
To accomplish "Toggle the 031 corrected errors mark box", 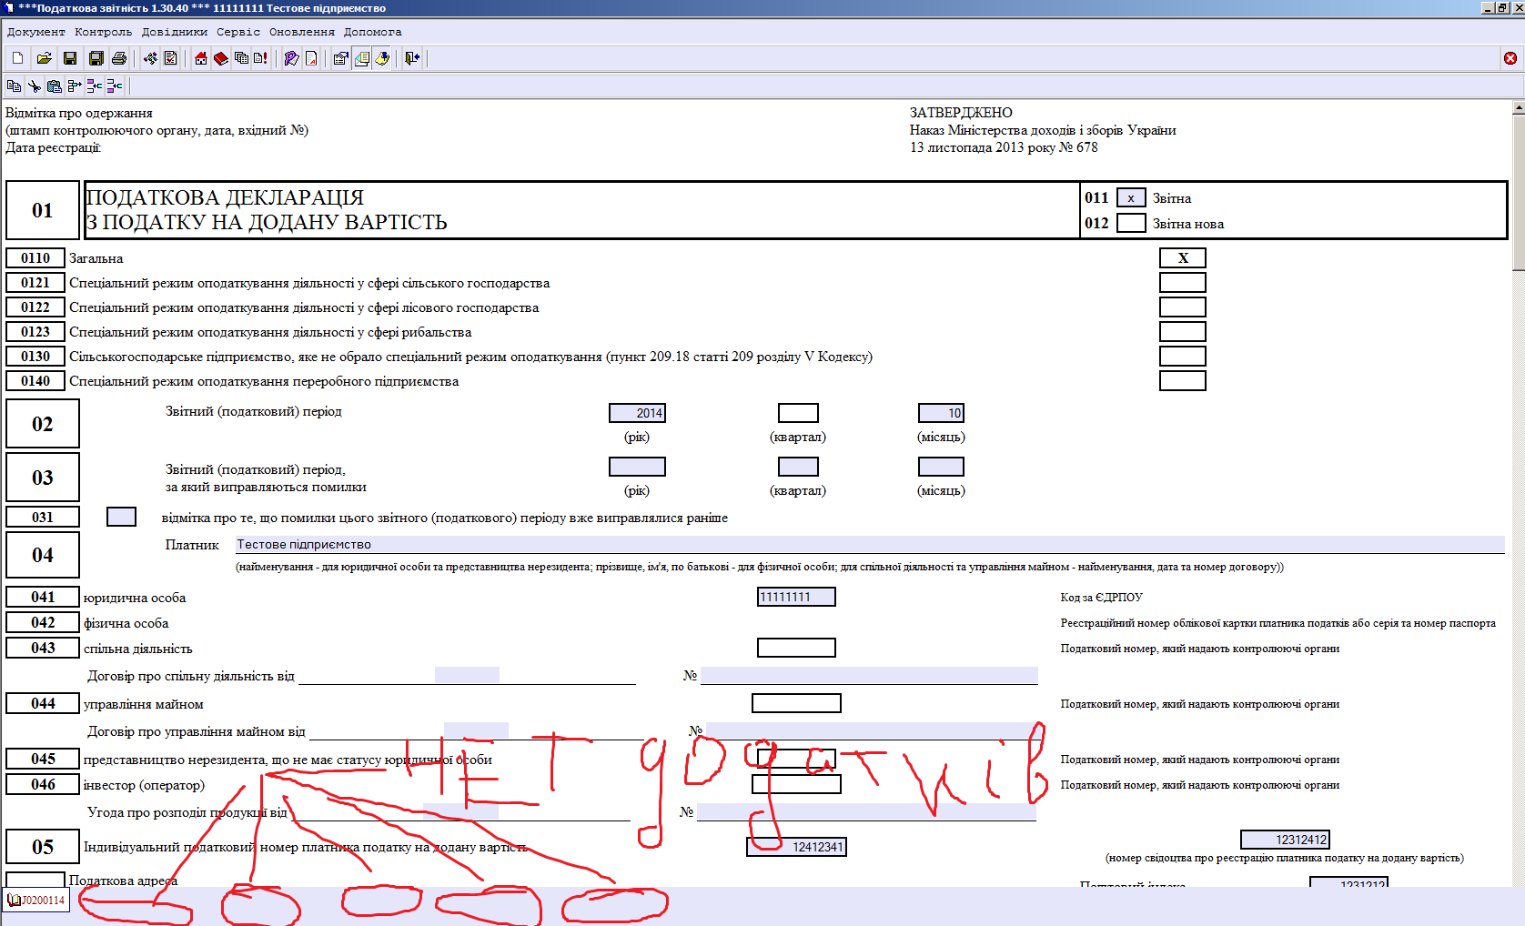I will tap(121, 517).
